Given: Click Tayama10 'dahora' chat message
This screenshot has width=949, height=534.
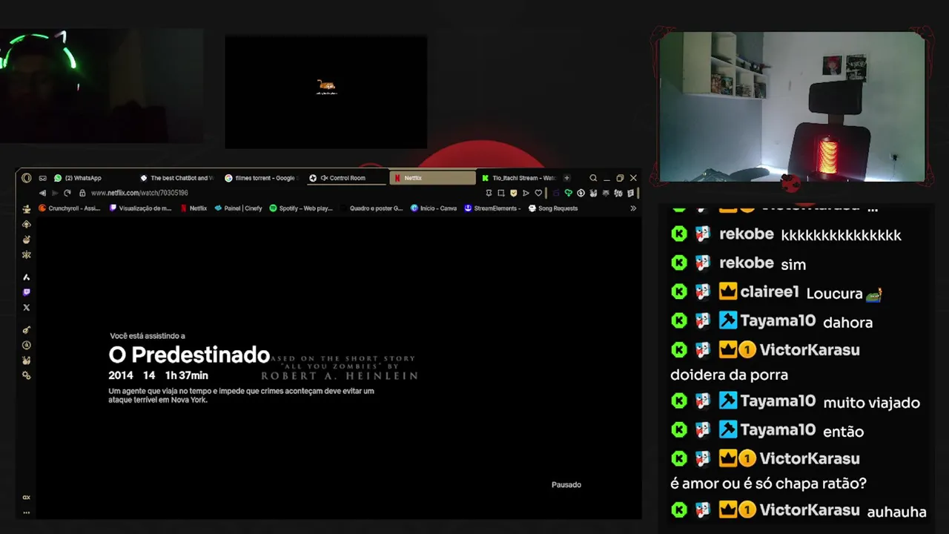Looking at the screenshot, I should [x=847, y=323].
